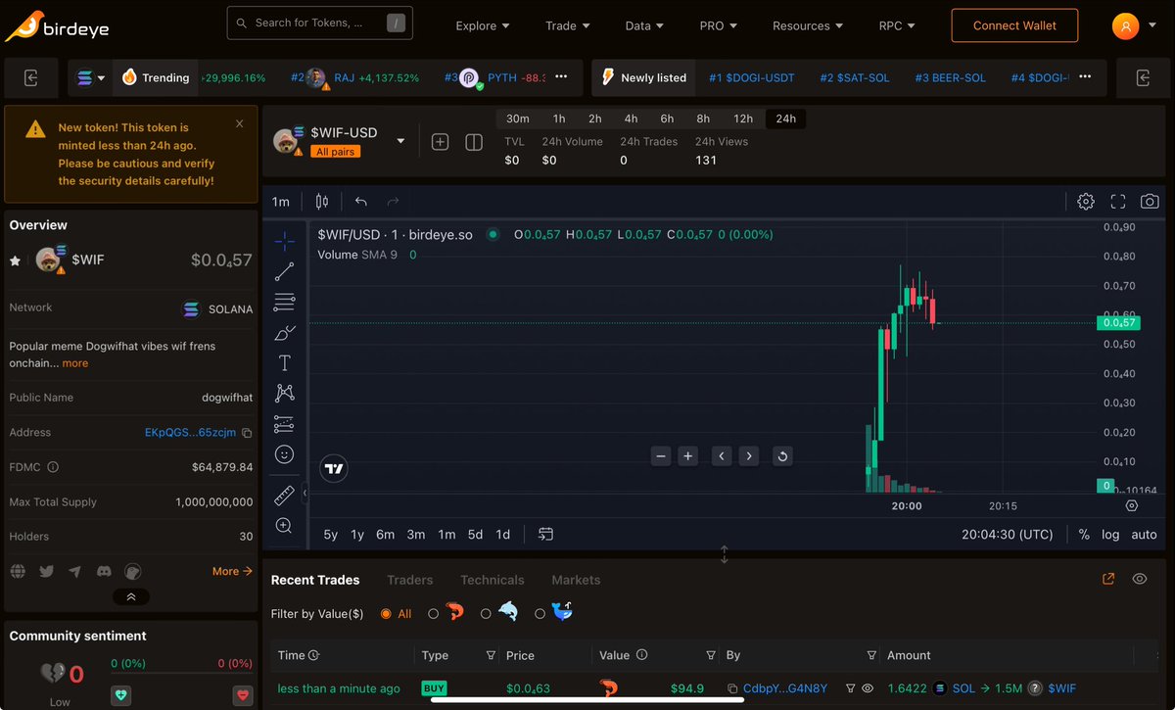Reset the chart view
This screenshot has height=710, width=1175.
(x=781, y=456)
